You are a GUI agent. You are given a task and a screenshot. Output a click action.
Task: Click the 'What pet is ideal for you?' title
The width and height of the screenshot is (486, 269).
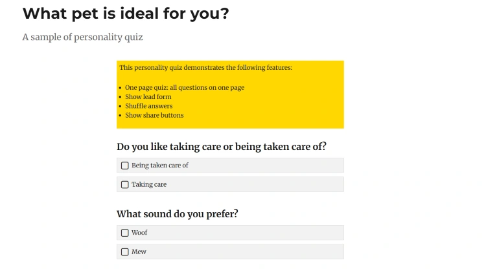126,14
